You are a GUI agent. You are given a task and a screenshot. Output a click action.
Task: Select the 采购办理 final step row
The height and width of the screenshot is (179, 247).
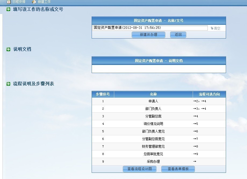(x=153, y=162)
